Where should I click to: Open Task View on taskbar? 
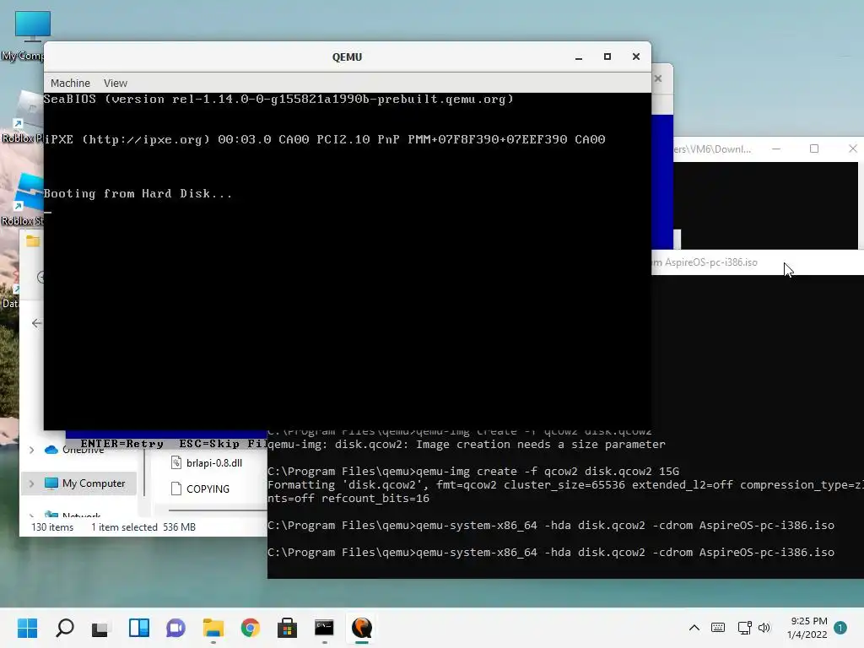coord(100,628)
